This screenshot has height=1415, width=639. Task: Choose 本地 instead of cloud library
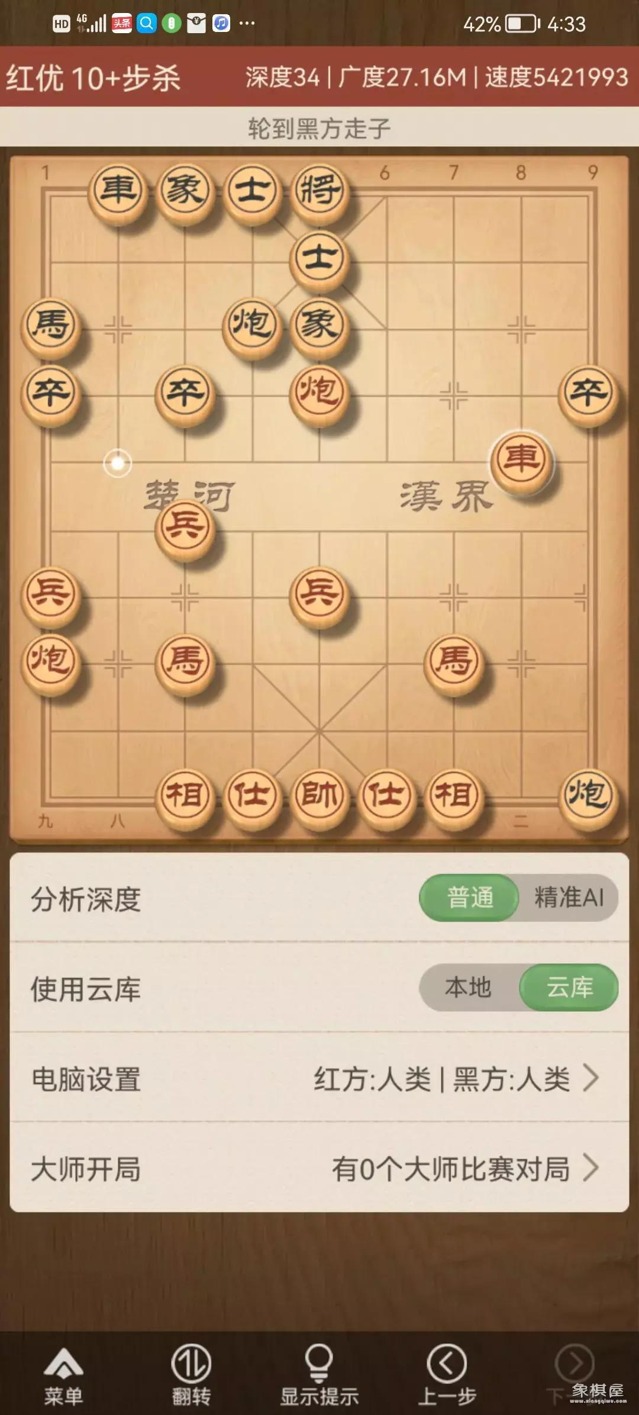(x=469, y=988)
